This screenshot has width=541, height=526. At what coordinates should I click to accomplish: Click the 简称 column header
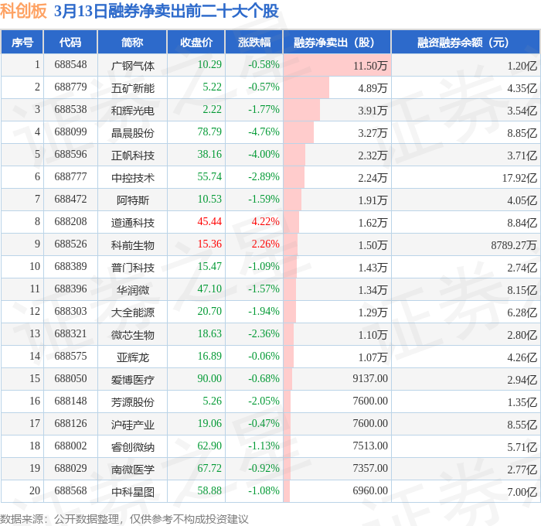132,42
